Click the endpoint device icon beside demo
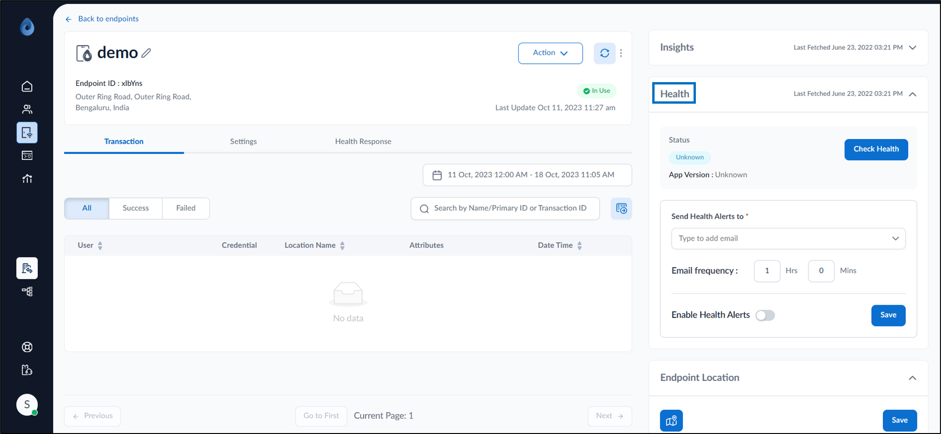The width and height of the screenshot is (941, 434). click(x=84, y=53)
